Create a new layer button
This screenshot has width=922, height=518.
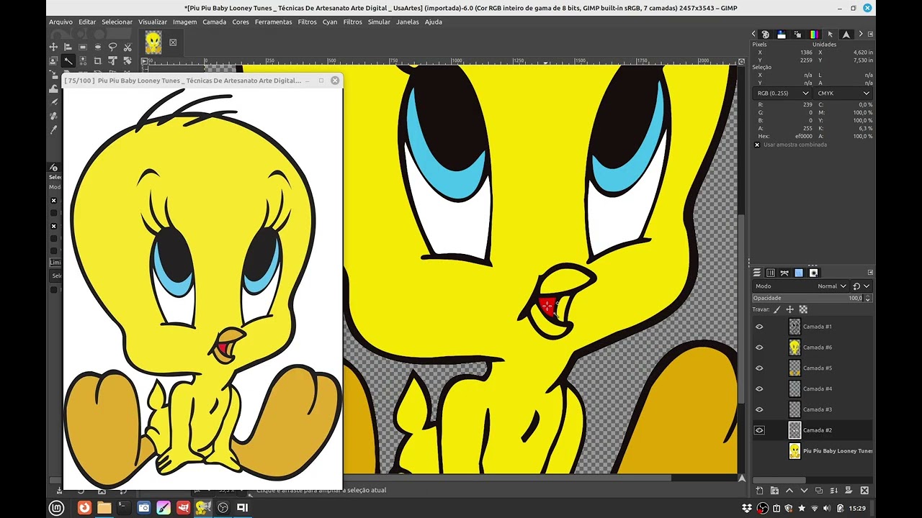[x=759, y=491]
